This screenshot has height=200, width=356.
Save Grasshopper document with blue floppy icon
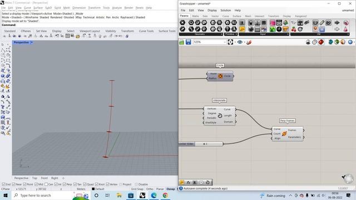[x=188, y=42]
